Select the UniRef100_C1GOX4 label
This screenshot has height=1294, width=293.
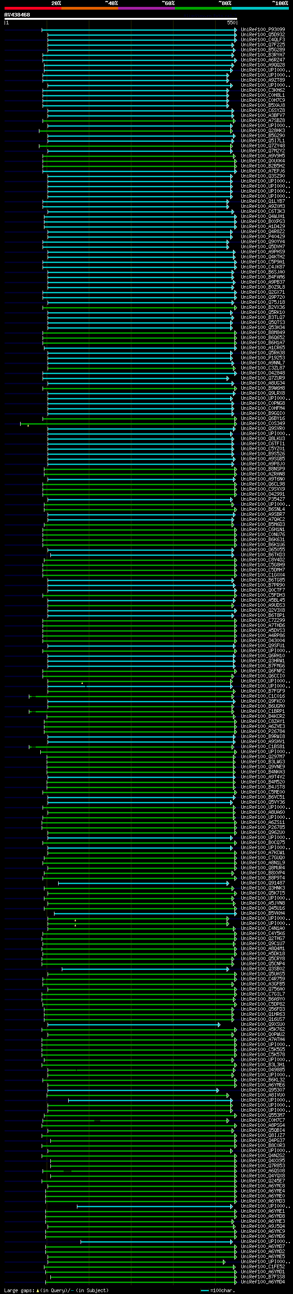(263, 575)
